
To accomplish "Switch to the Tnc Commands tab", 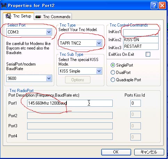I will coord(53,16).
